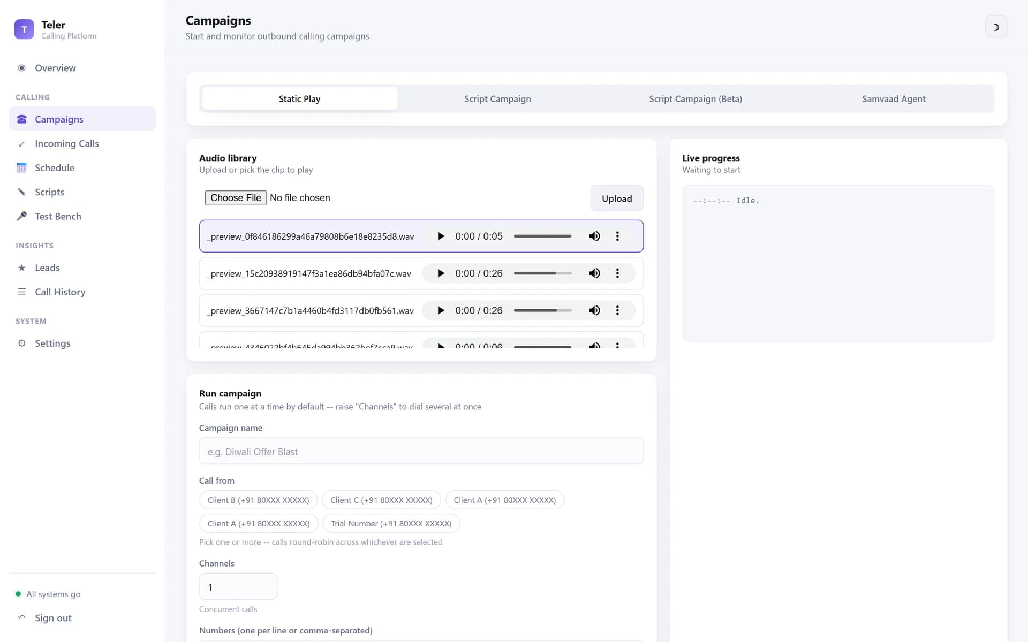Image resolution: width=1028 pixels, height=642 pixels.
Task: Mute the _preview_3667147c audio clip
Action: point(594,310)
